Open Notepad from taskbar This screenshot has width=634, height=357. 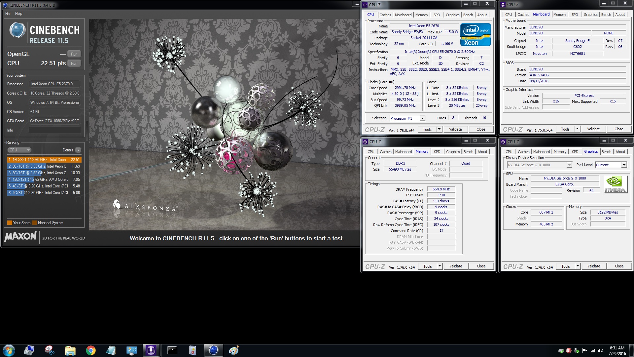[111, 350]
